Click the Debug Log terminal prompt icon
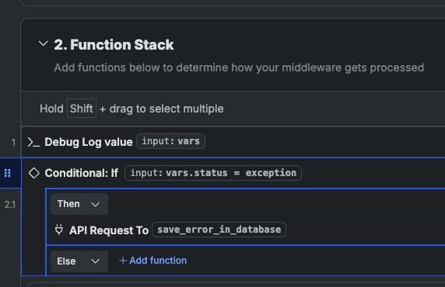Viewport: 445px width, 287px height. (33, 142)
